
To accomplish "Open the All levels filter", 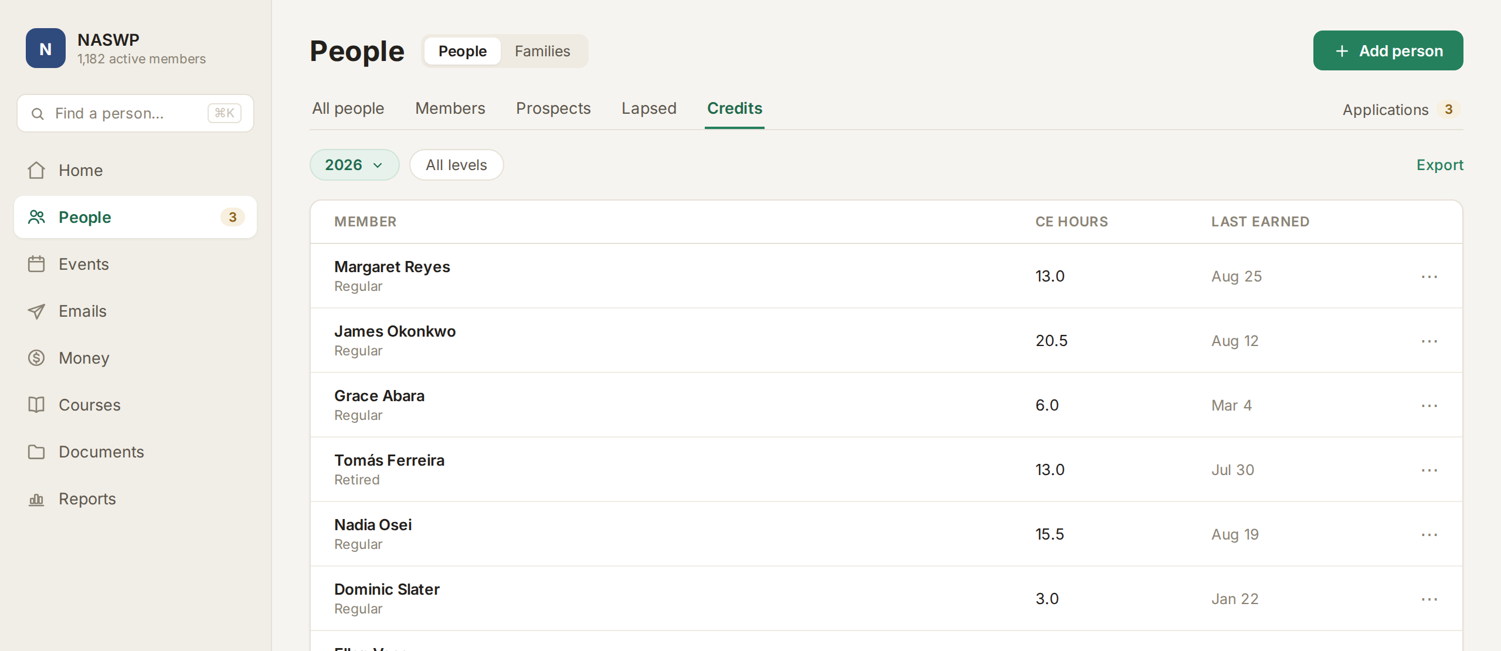I will click(456, 165).
